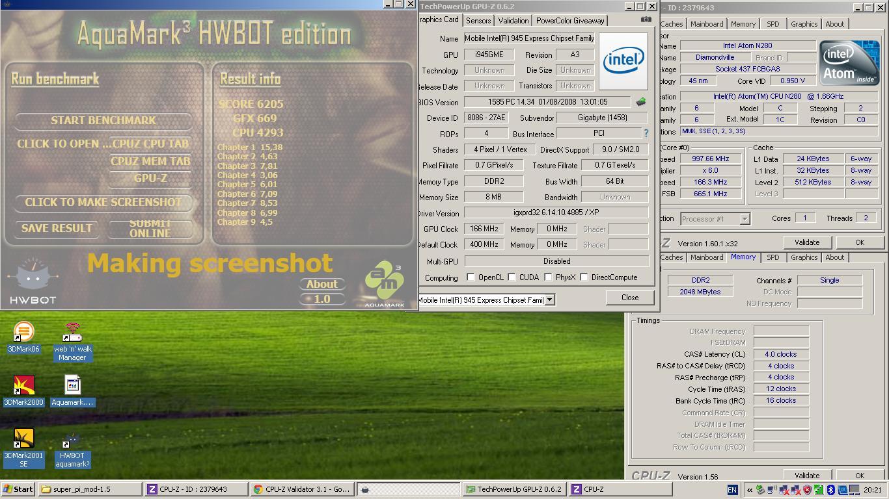
Task: Click the GPU-Z button in AquaMark
Action: (x=150, y=178)
